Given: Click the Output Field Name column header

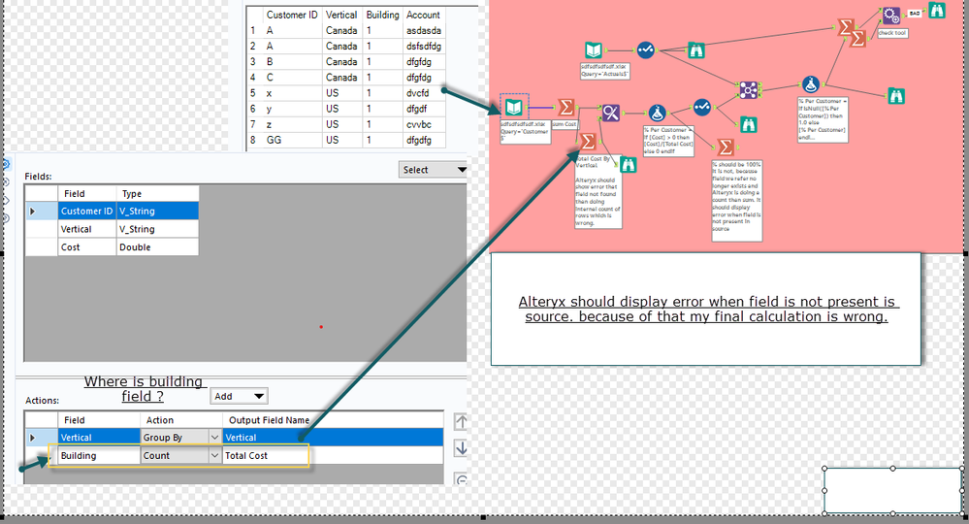Looking at the screenshot, I should (333, 420).
